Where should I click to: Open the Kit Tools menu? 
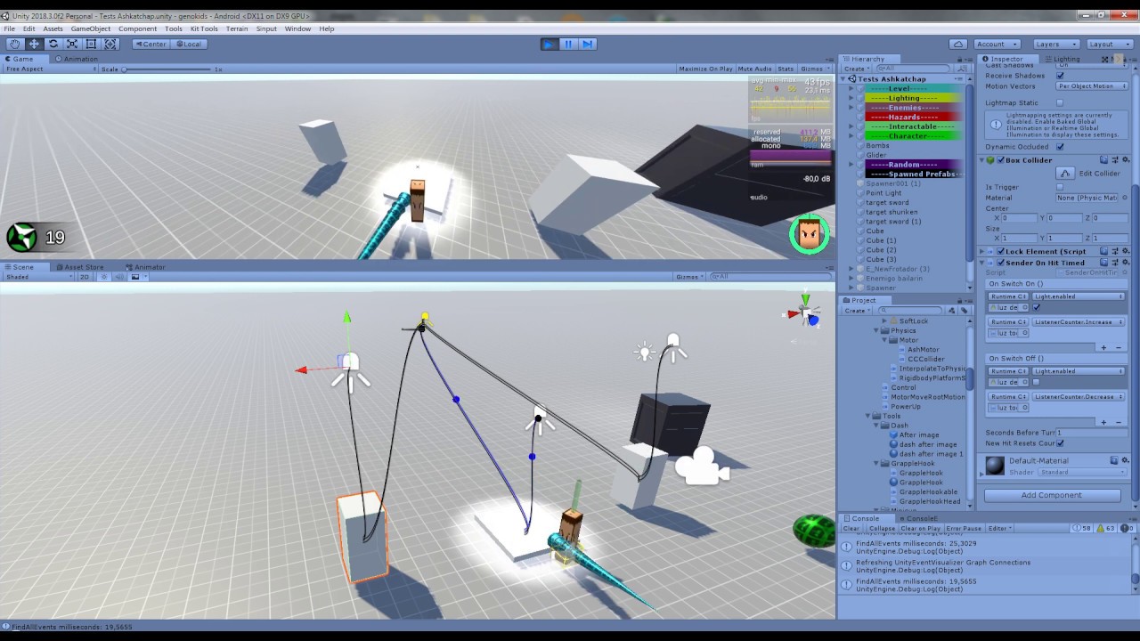[204, 28]
